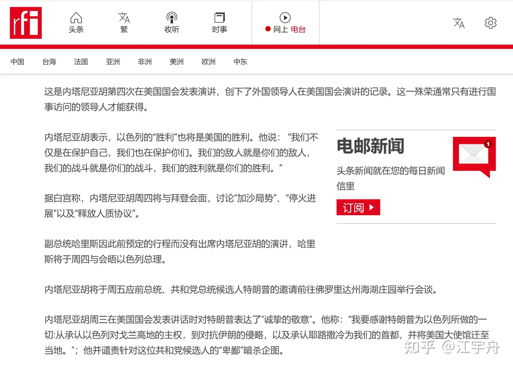This screenshot has height=368, width=513.
Task: Click the paragraph starting 这是内塔尼亚胡第四次
Action: pos(270,99)
